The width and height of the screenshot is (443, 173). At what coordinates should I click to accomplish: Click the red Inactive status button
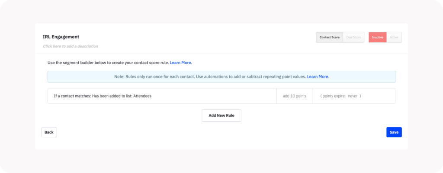pyautogui.click(x=377, y=37)
